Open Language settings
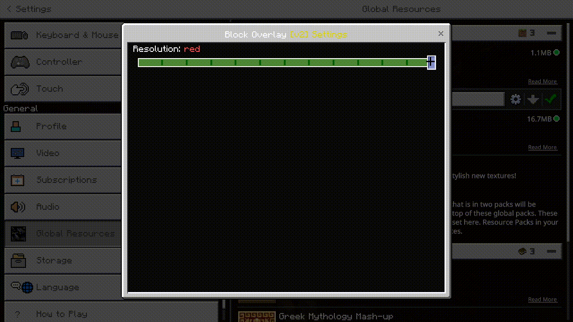The width and height of the screenshot is (573, 322). click(63, 288)
